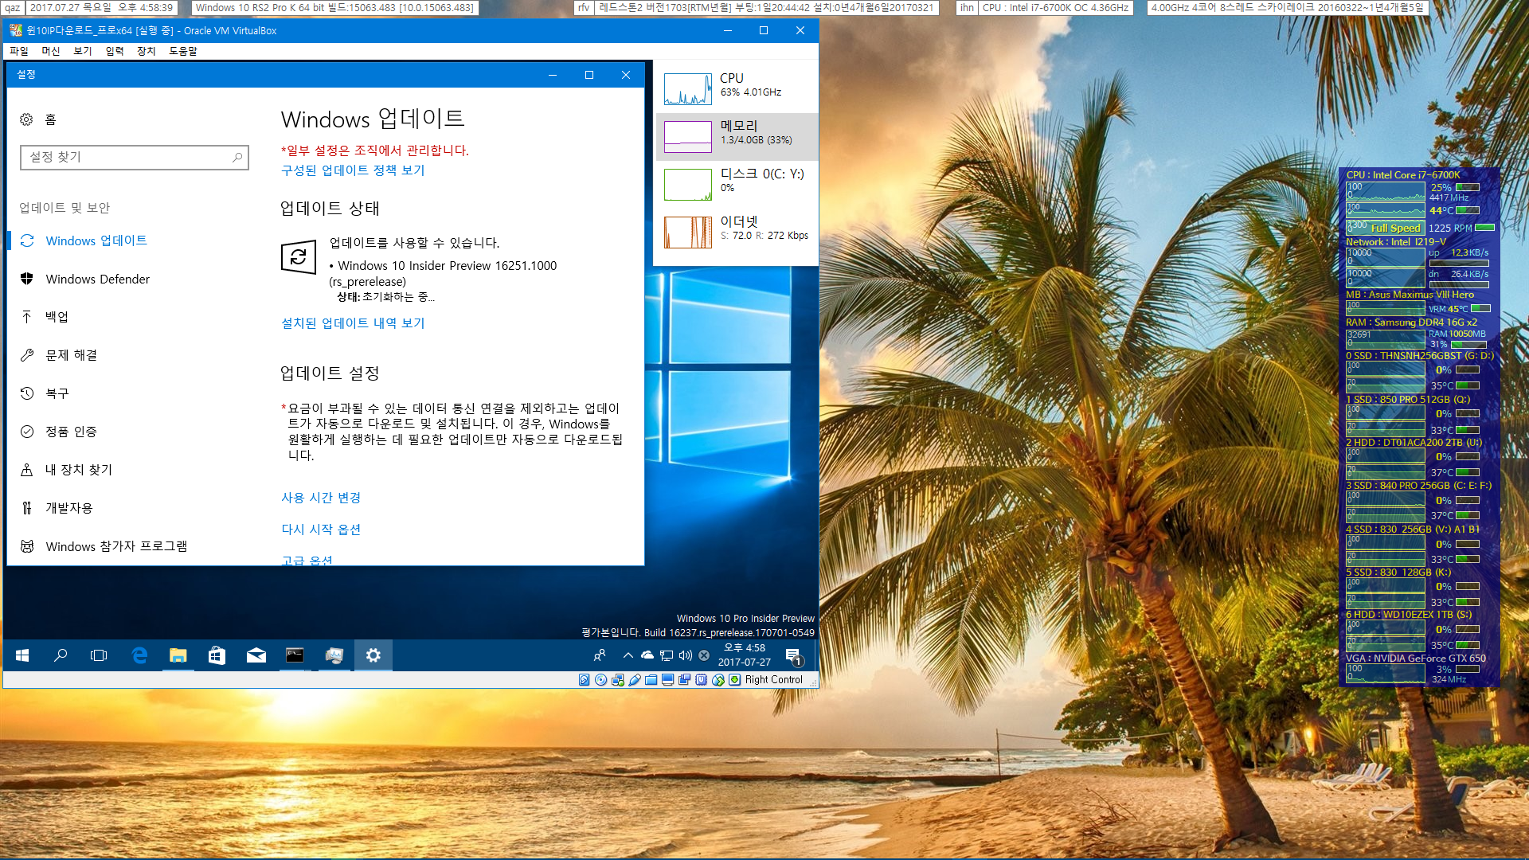Select Windows 업데이트 in sidebar
This screenshot has height=860, width=1529.
click(x=96, y=240)
